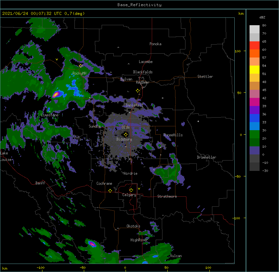The image size is (279, 272).
Task: Select the Lake Louise label
Action: coord(6,156)
